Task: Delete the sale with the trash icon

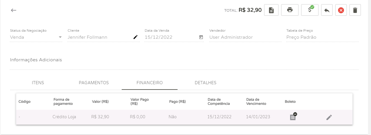Action: tap(355, 10)
